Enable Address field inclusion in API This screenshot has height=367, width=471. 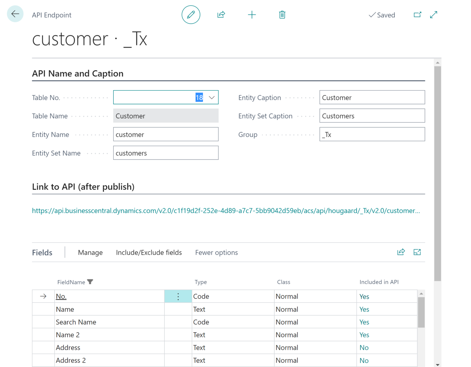click(364, 347)
